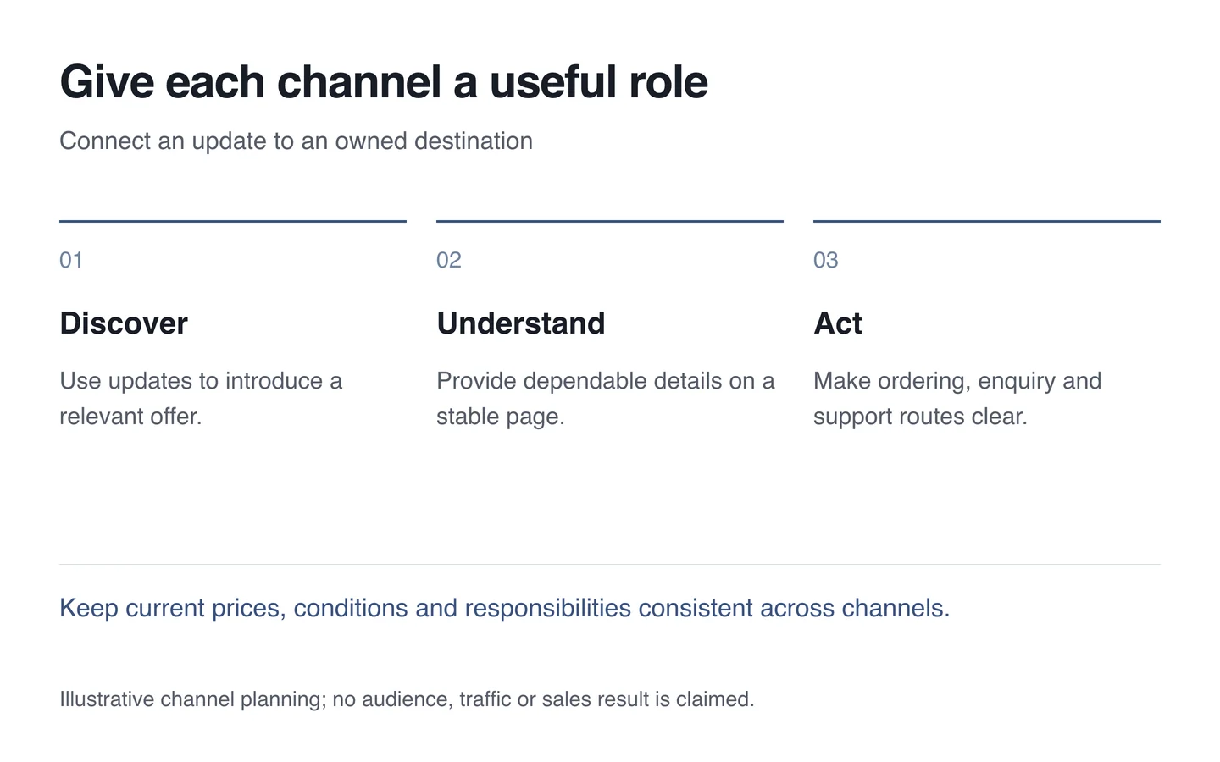Click the text about ordering, enquiry and support routes
The height and width of the screenshot is (762, 1220).
tap(957, 399)
